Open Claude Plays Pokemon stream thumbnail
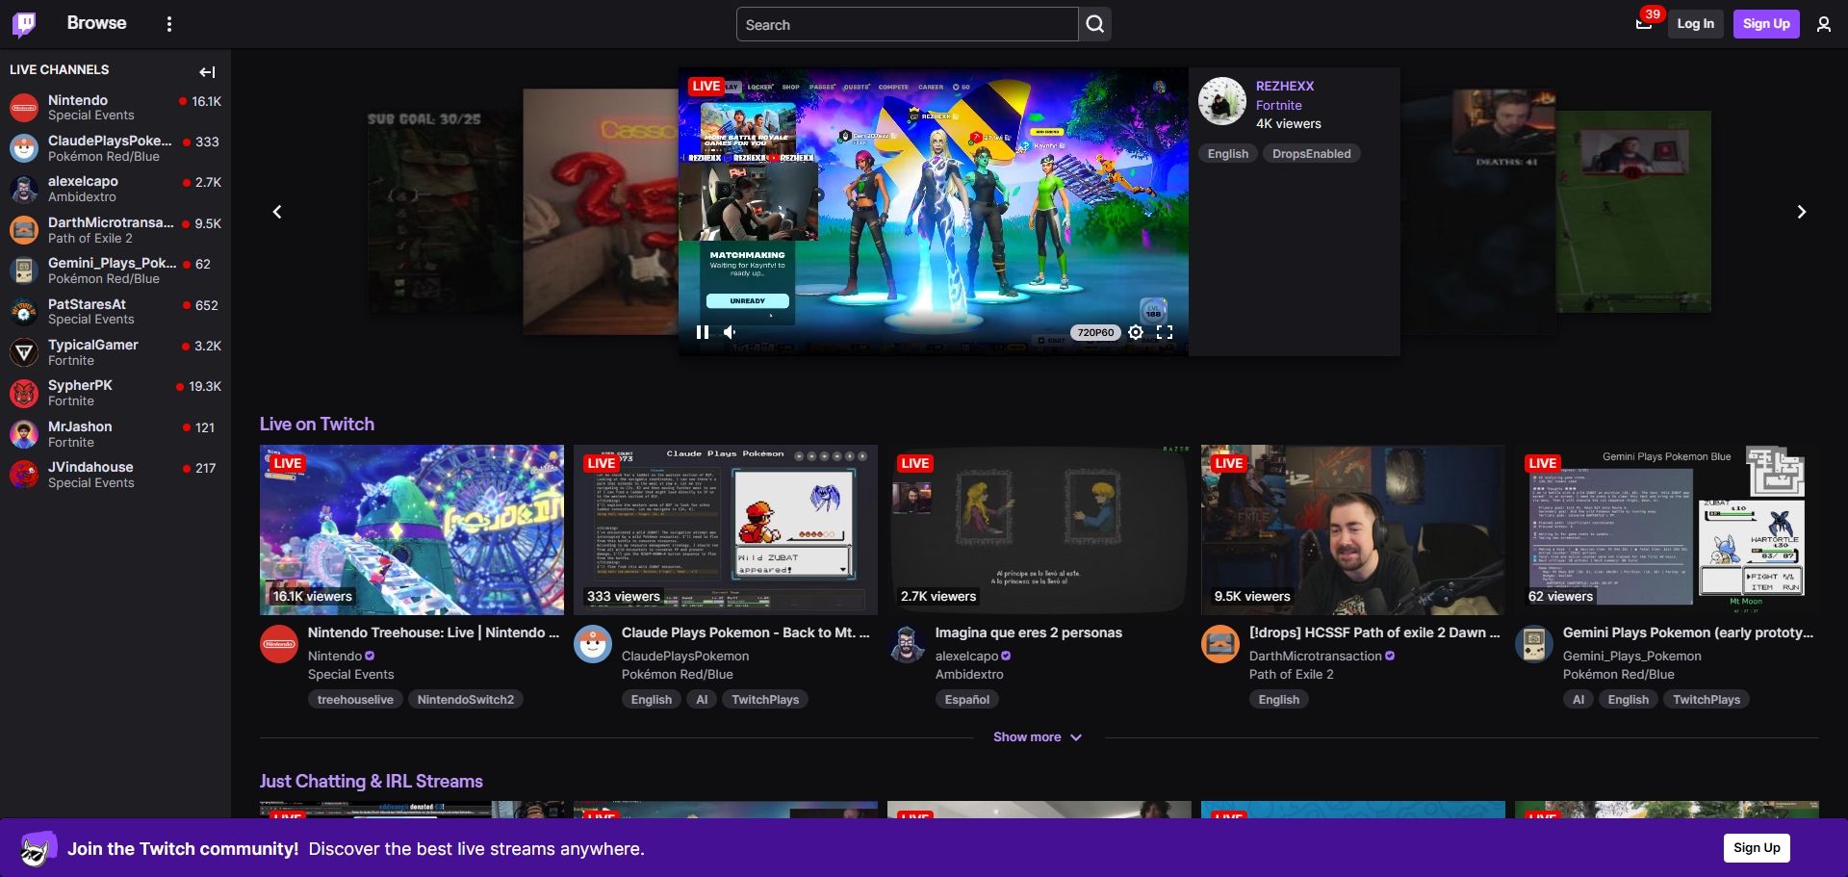The width and height of the screenshot is (1848, 877). 726,529
